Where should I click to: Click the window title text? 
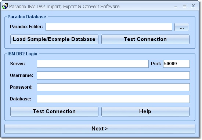[64, 7]
